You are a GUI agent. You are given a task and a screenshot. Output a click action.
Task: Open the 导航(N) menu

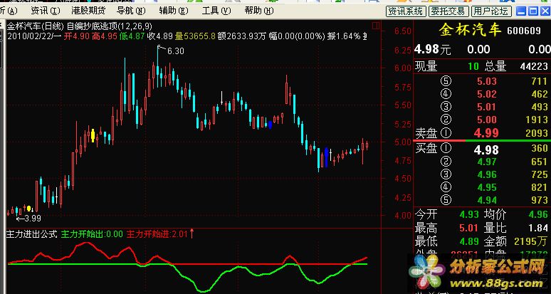(x=131, y=11)
